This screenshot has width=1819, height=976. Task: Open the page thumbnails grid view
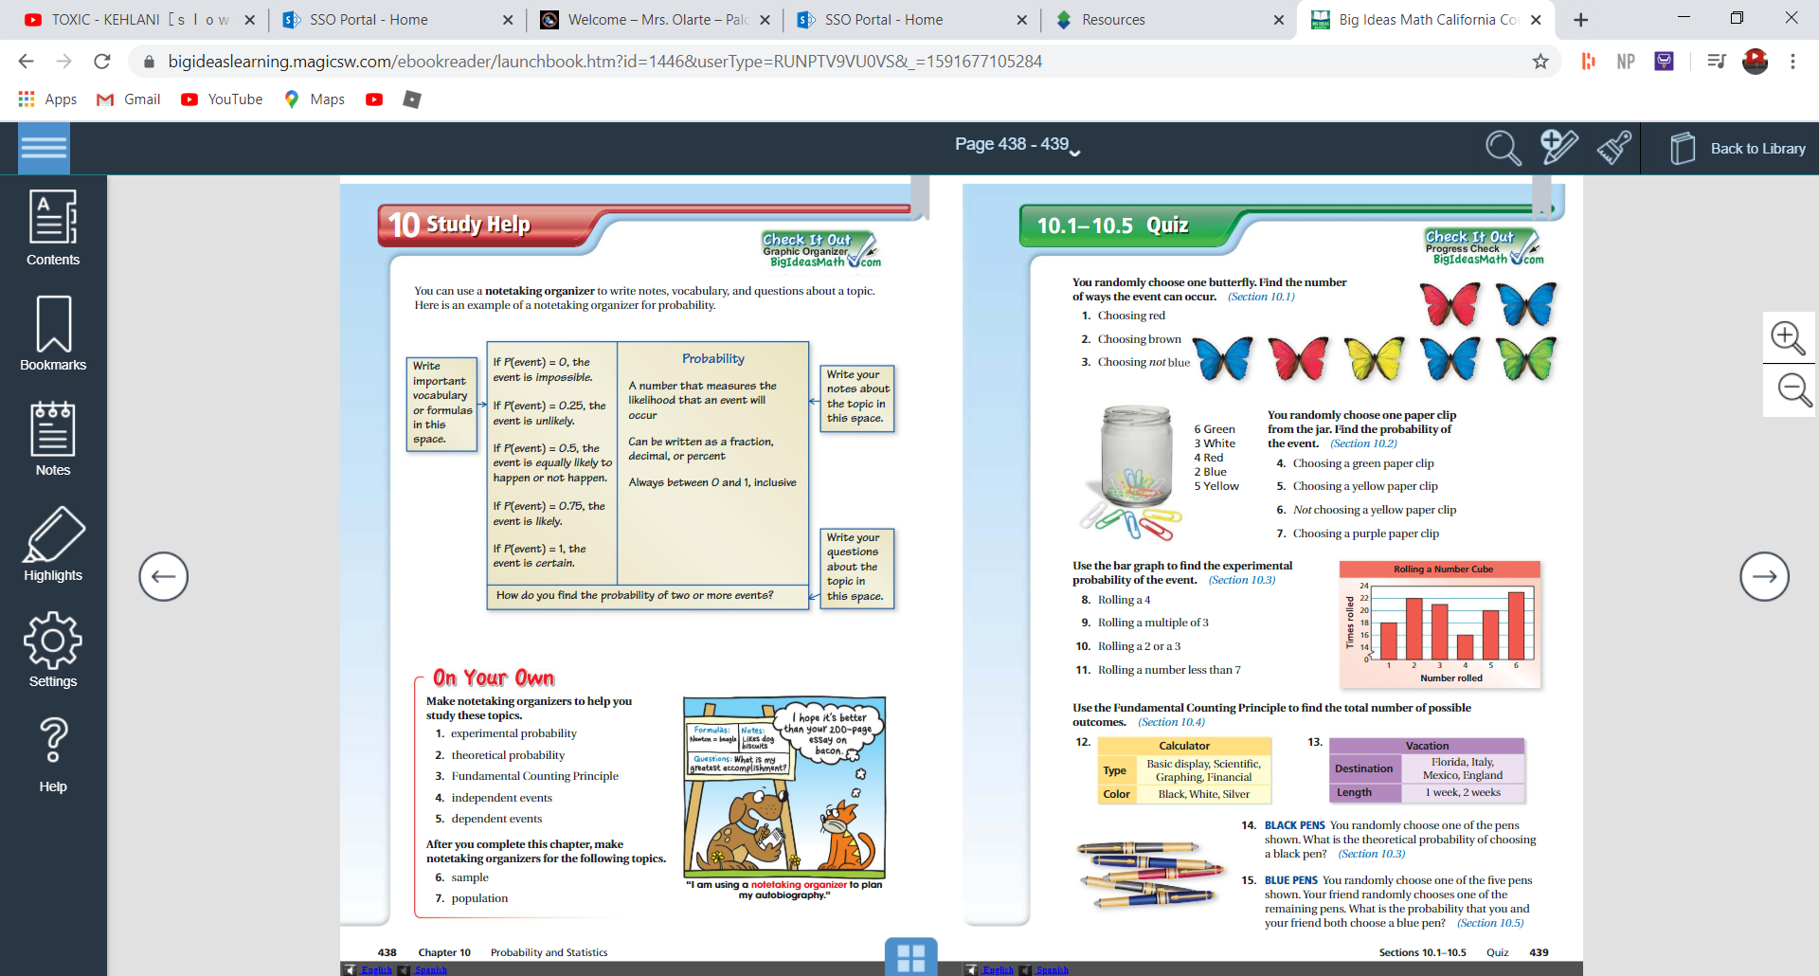pos(911,957)
